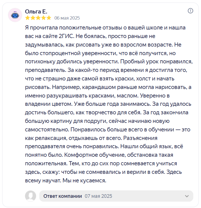Click the review's opening words "Я прочитала"
Image resolution: width=201 pixels, height=208 pixels.
tap(39, 28)
